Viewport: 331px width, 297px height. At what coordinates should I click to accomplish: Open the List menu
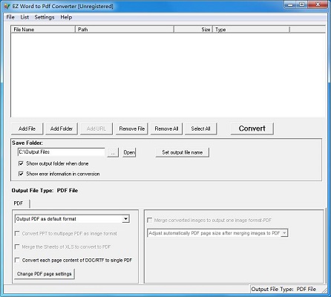point(24,17)
